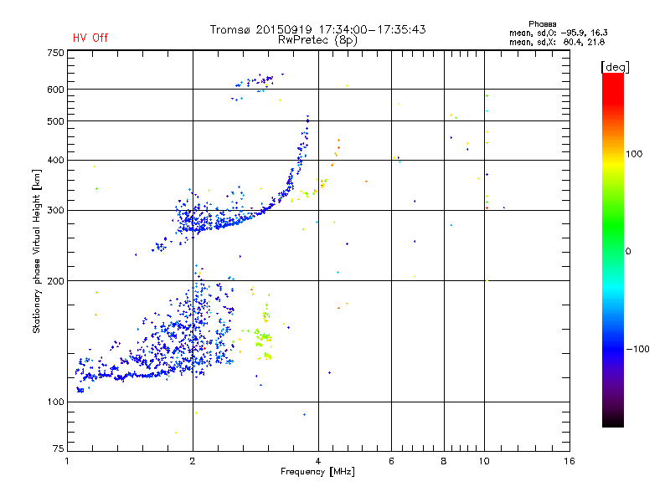The height and width of the screenshot is (502, 670).
Task: Click the "Frequency [MHz]" axis title
Action: [317, 472]
